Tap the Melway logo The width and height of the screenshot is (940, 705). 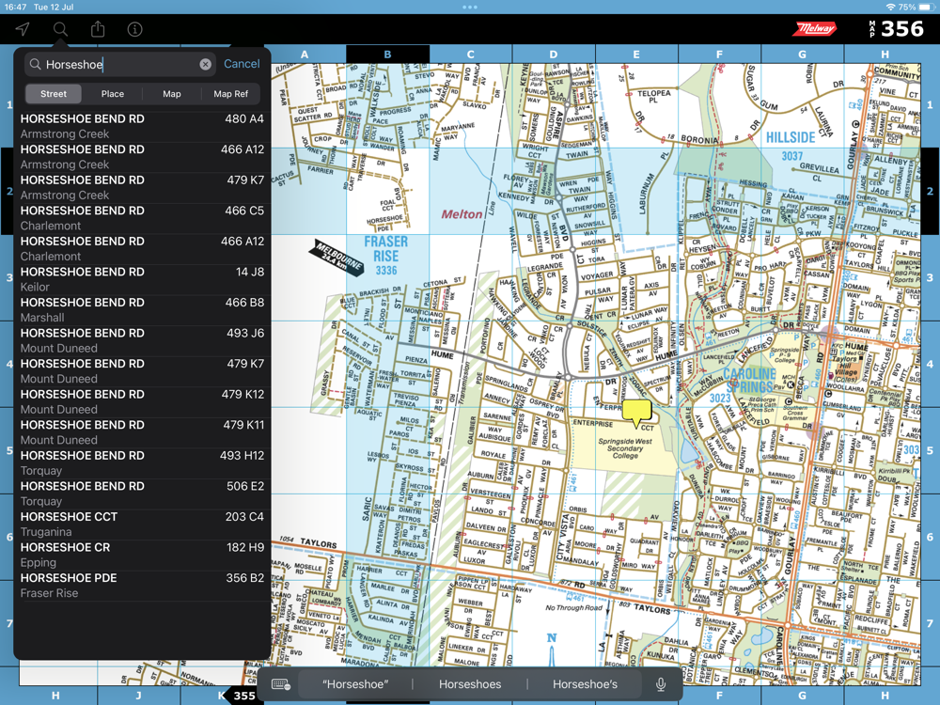[815, 29]
